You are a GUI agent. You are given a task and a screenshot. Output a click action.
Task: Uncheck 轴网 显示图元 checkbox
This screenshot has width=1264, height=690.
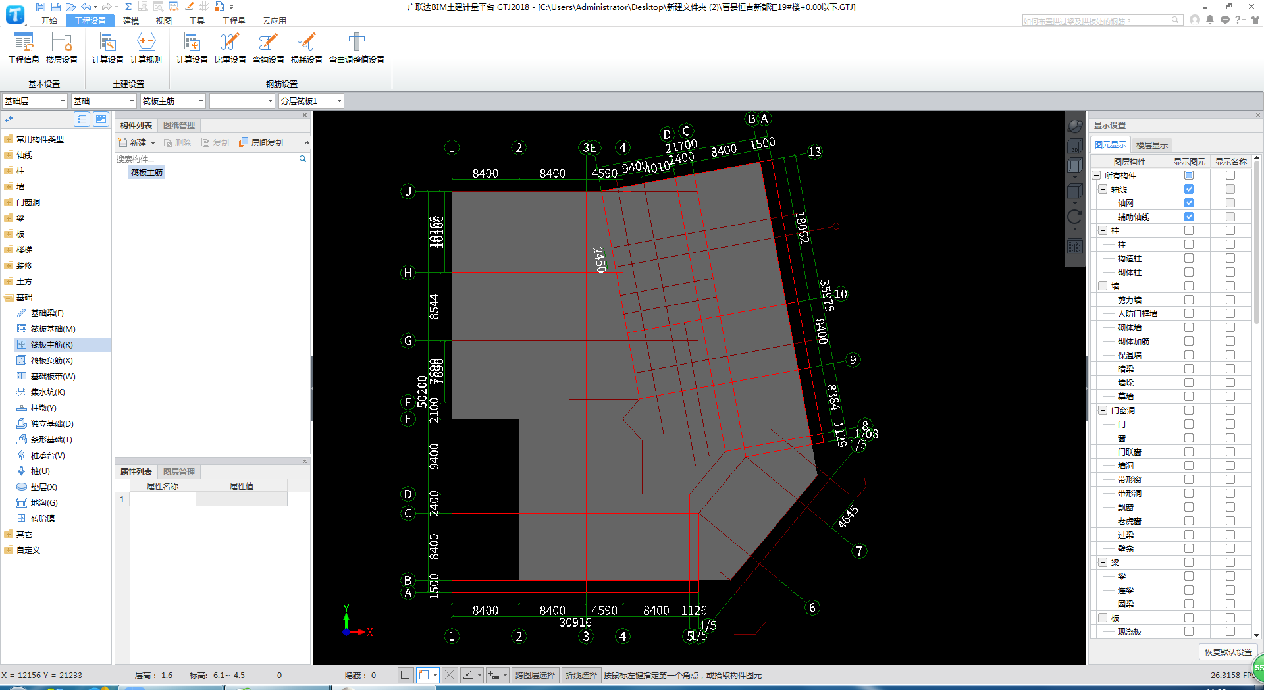[x=1189, y=203]
